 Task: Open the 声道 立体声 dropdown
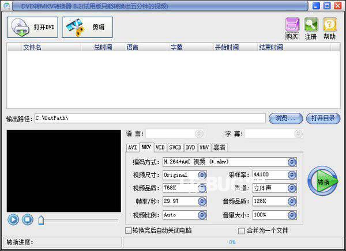pos(292,188)
